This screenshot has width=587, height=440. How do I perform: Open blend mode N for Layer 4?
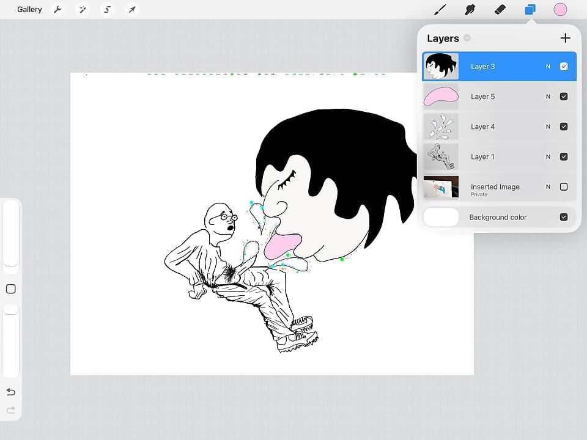pyautogui.click(x=548, y=127)
